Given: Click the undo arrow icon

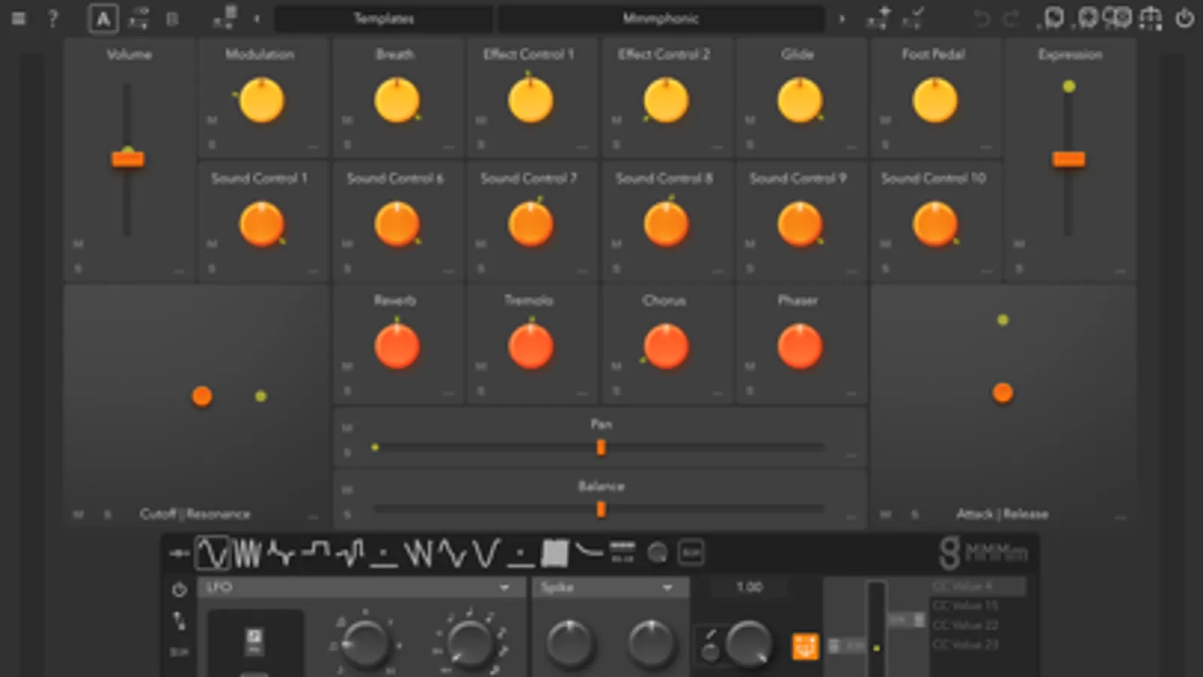Looking at the screenshot, I should click(x=982, y=18).
